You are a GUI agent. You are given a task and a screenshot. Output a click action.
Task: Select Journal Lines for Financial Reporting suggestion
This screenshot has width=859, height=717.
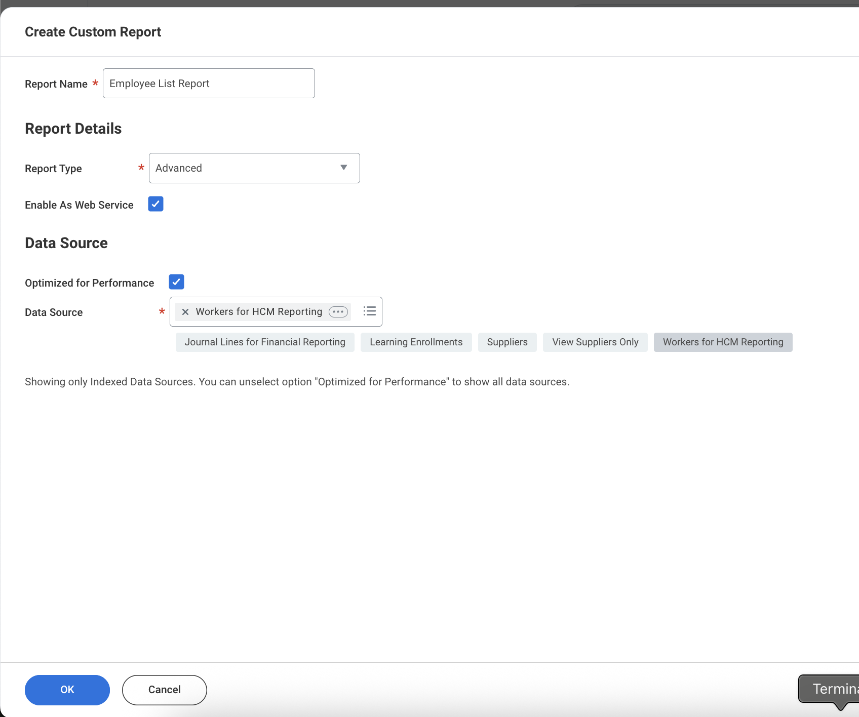[x=265, y=342]
